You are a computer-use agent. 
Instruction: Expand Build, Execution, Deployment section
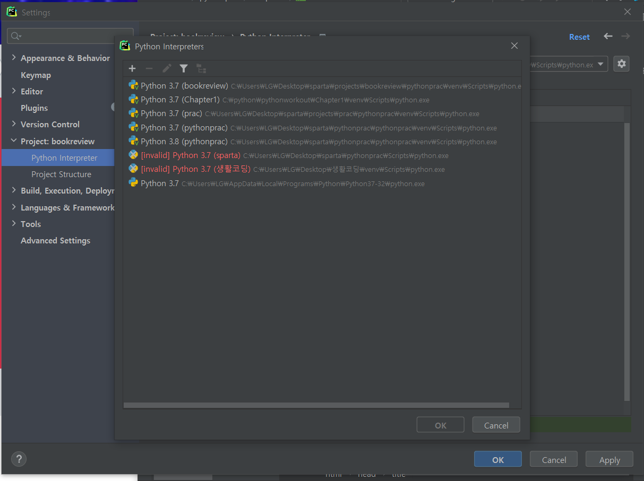pos(14,190)
